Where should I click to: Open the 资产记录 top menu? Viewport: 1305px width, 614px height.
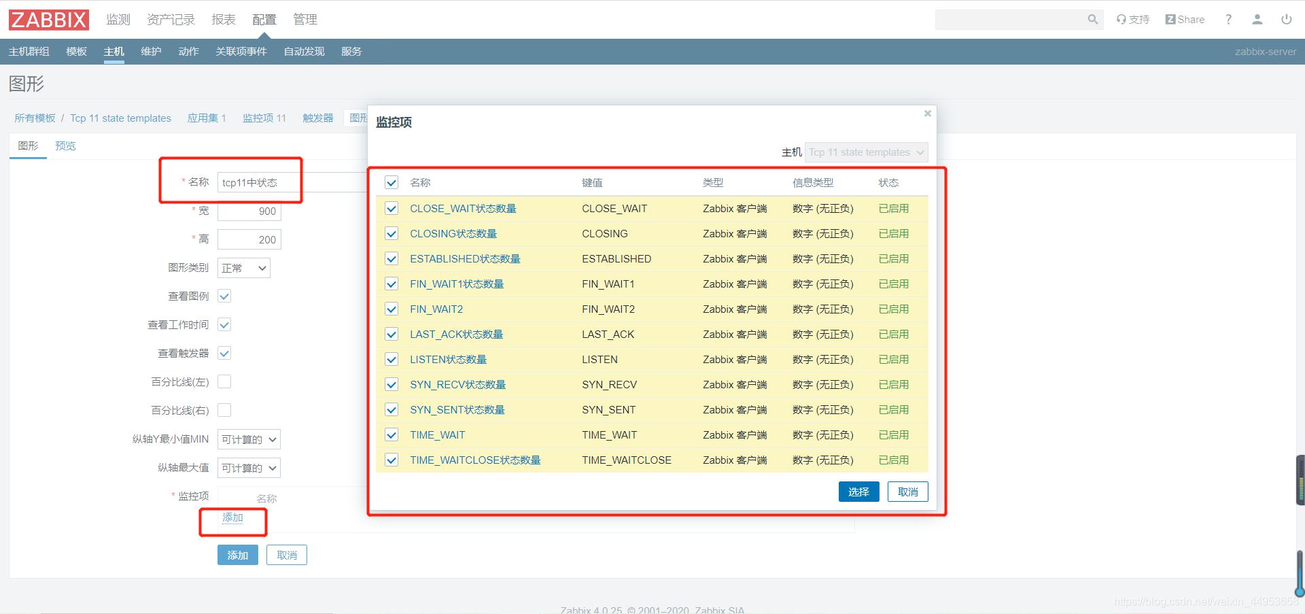coord(171,20)
